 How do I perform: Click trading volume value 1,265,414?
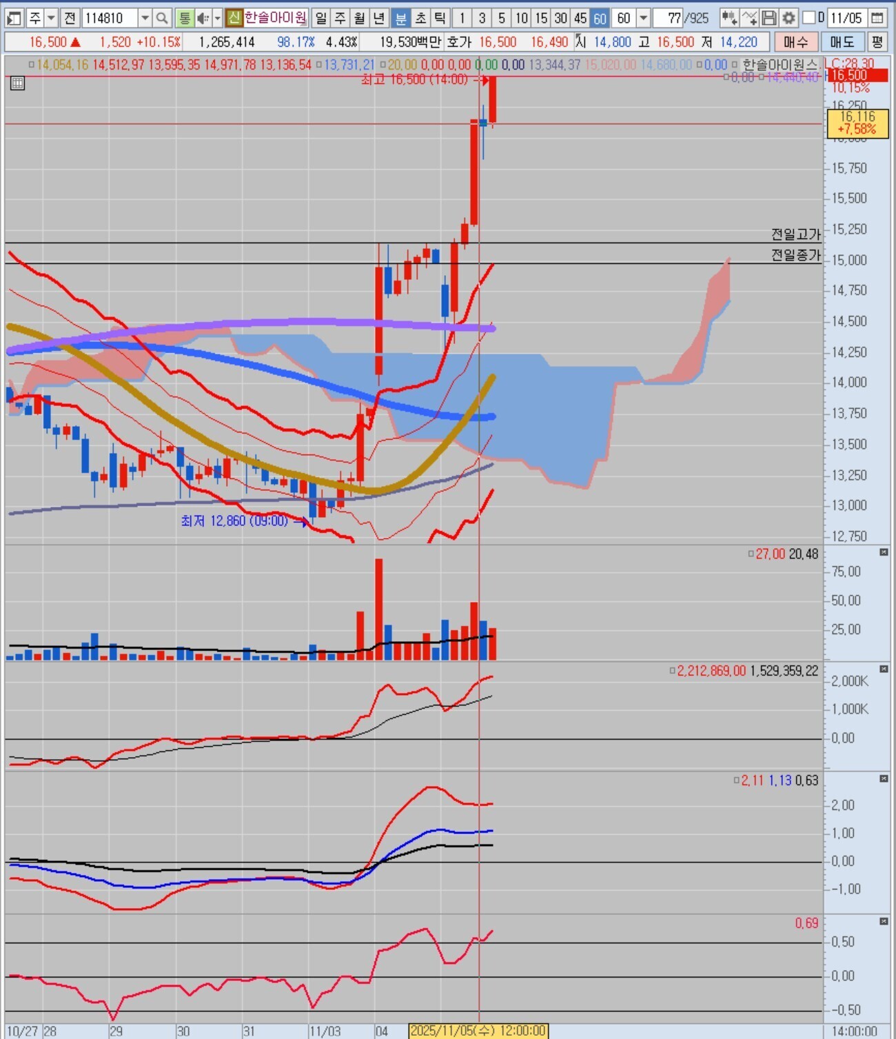227,42
